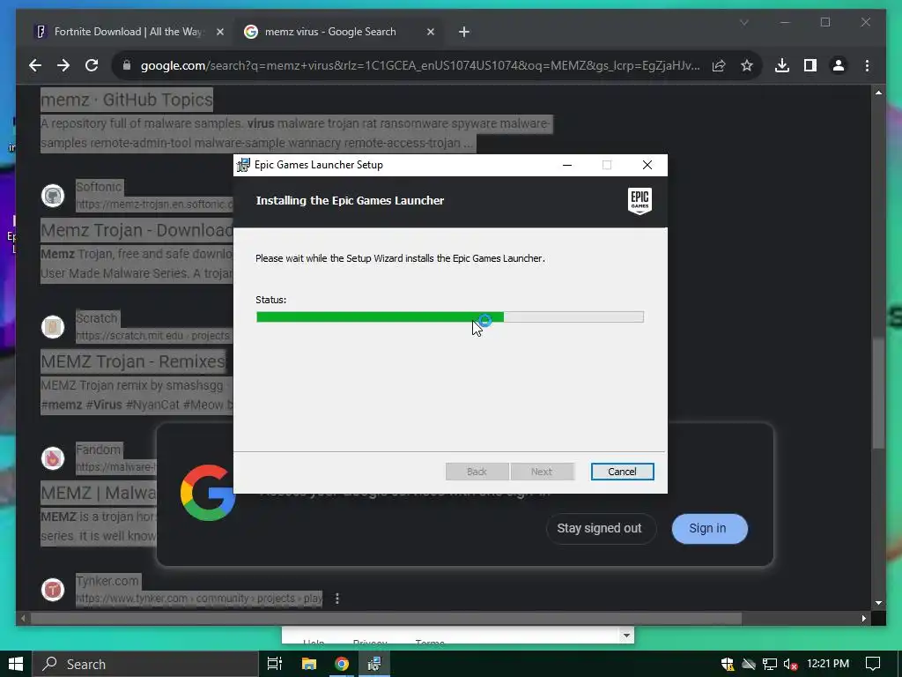The image size is (902, 677).
Task: Close the Epic Games Launcher Setup window
Action: coord(647,165)
